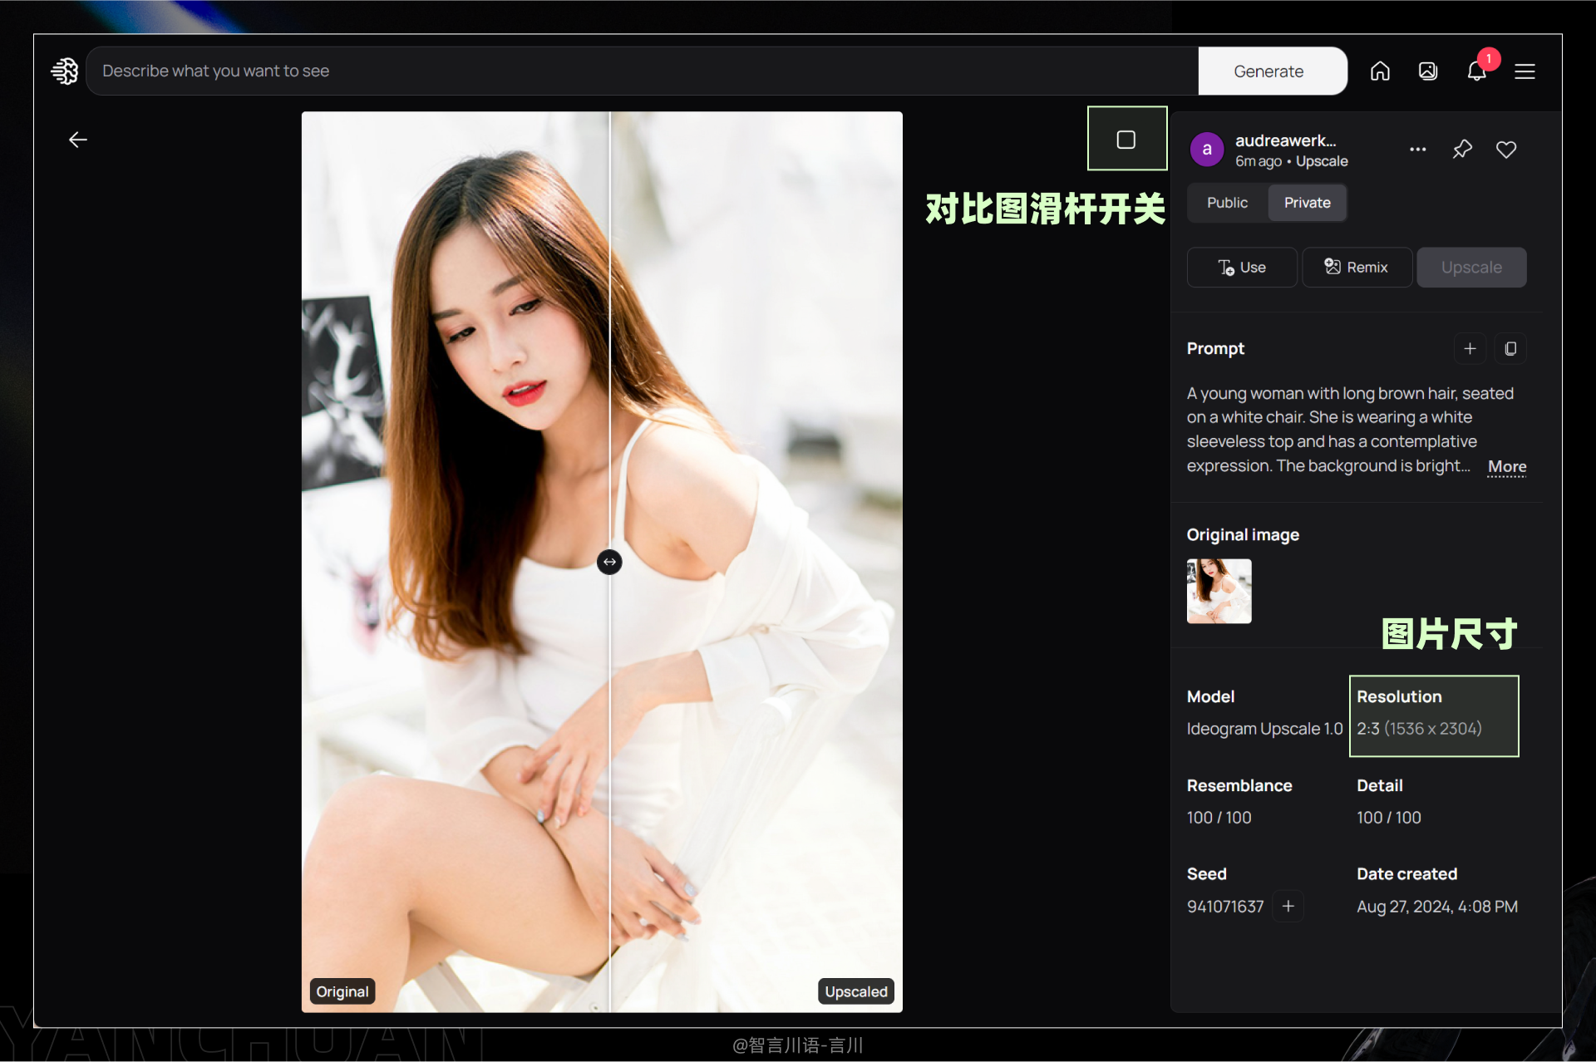Click the audreawerk avatar
This screenshot has height=1062, width=1596.
[x=1207, y=150]
